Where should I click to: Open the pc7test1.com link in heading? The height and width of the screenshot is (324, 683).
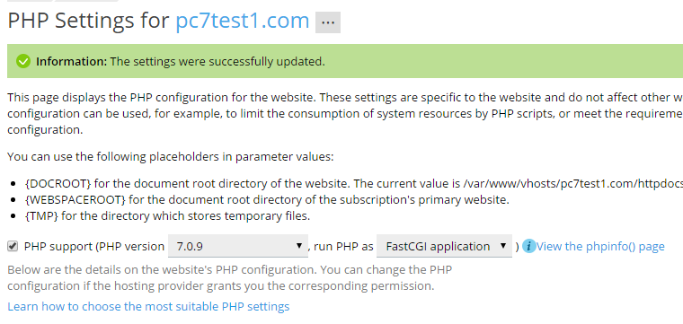coord(242,21)
